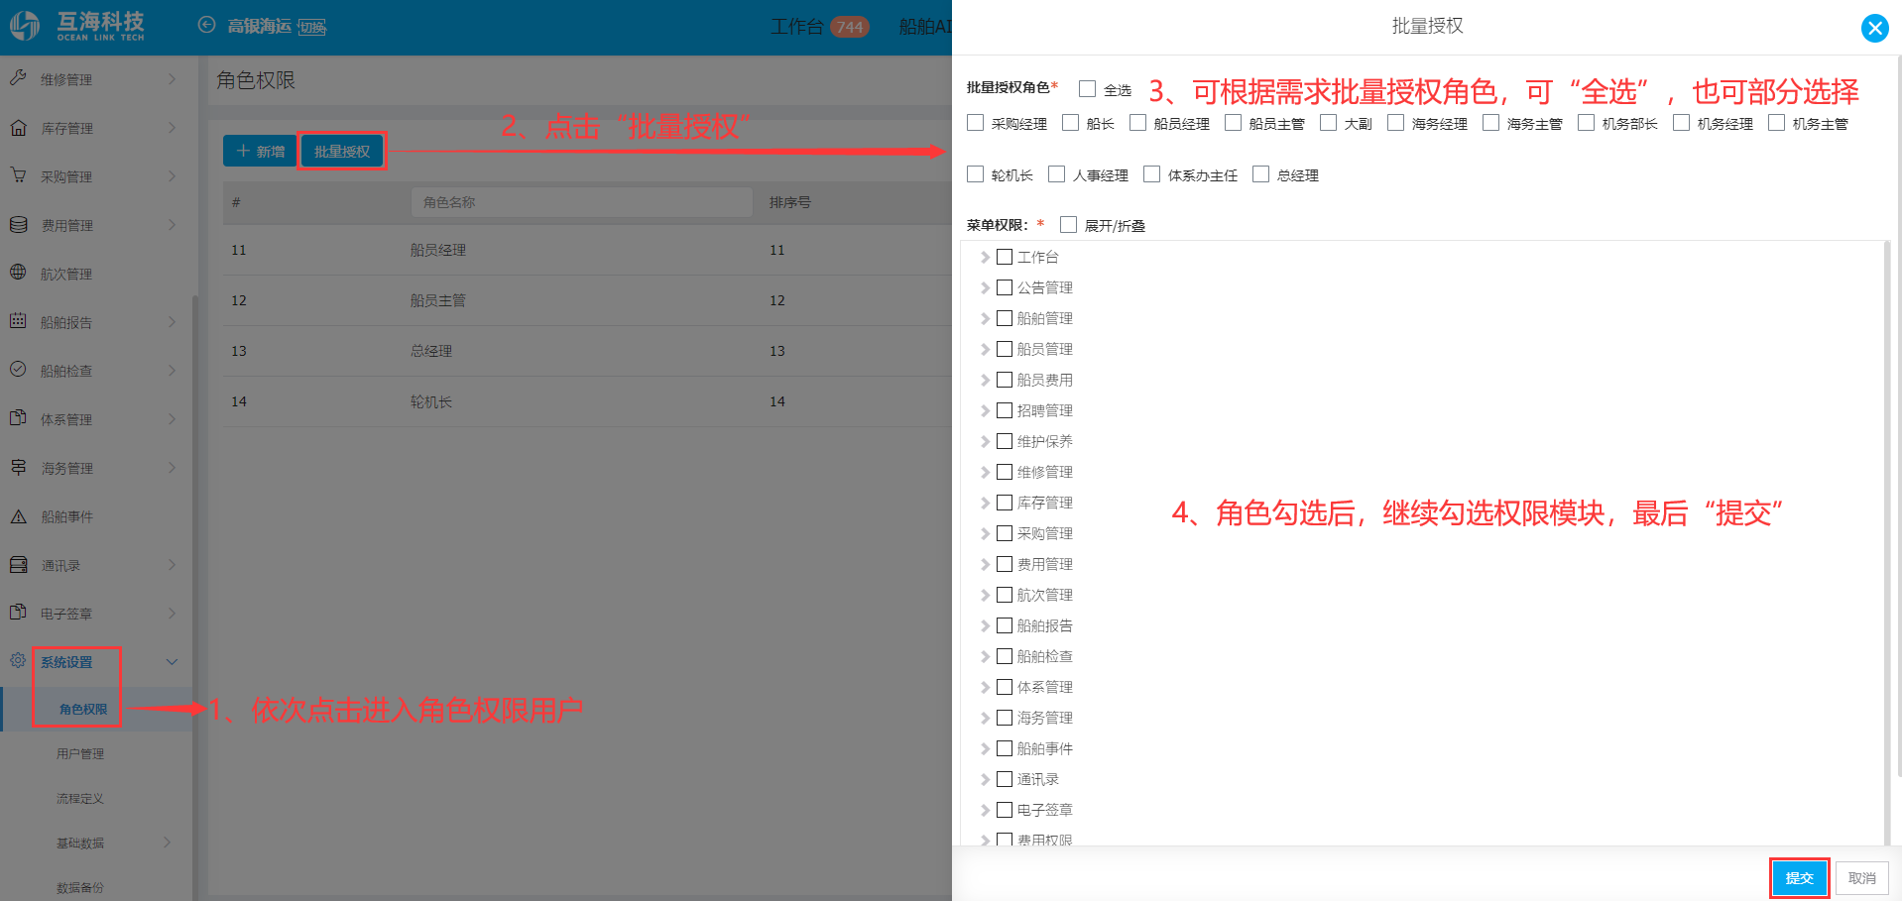
Task: Open the 通讯录 sidebar menu
Action: pos(96,565)
